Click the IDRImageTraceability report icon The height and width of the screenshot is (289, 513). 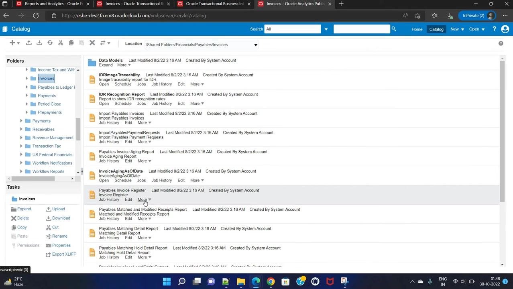pos(92,79)
